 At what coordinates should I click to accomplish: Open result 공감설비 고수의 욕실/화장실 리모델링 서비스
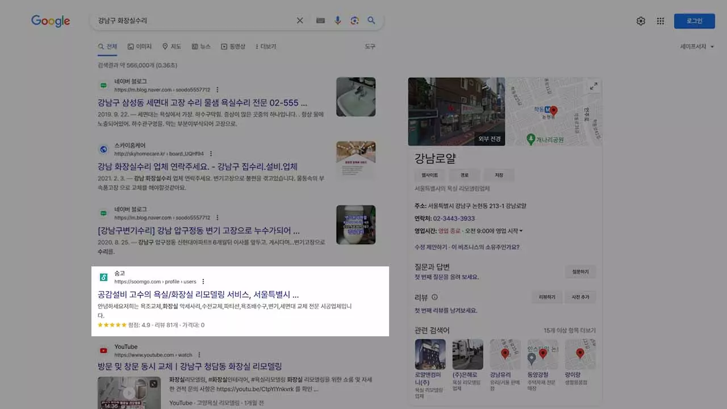pos(198,294)
